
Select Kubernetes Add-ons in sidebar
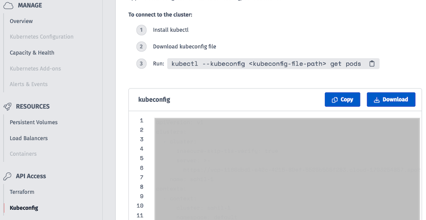(x=35, y=68)
